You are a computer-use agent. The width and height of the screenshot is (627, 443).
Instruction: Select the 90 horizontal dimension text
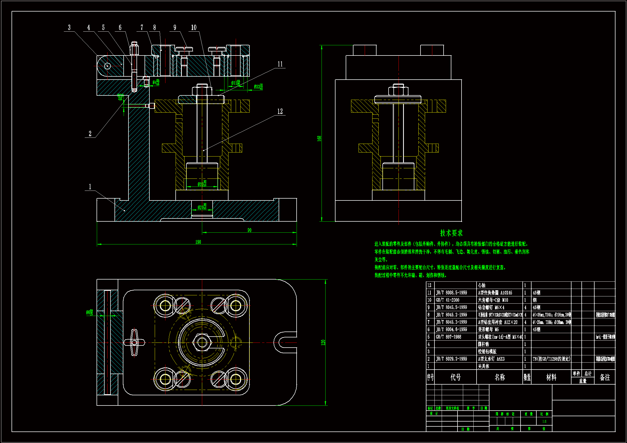point(249,230)
